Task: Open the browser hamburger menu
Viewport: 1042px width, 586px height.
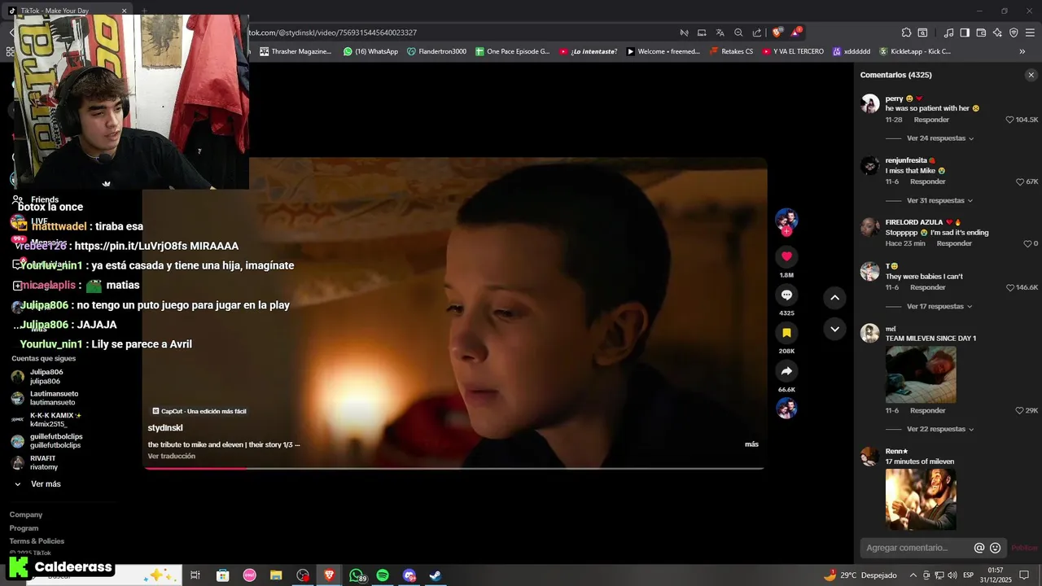Action: tap(1030, 33)
